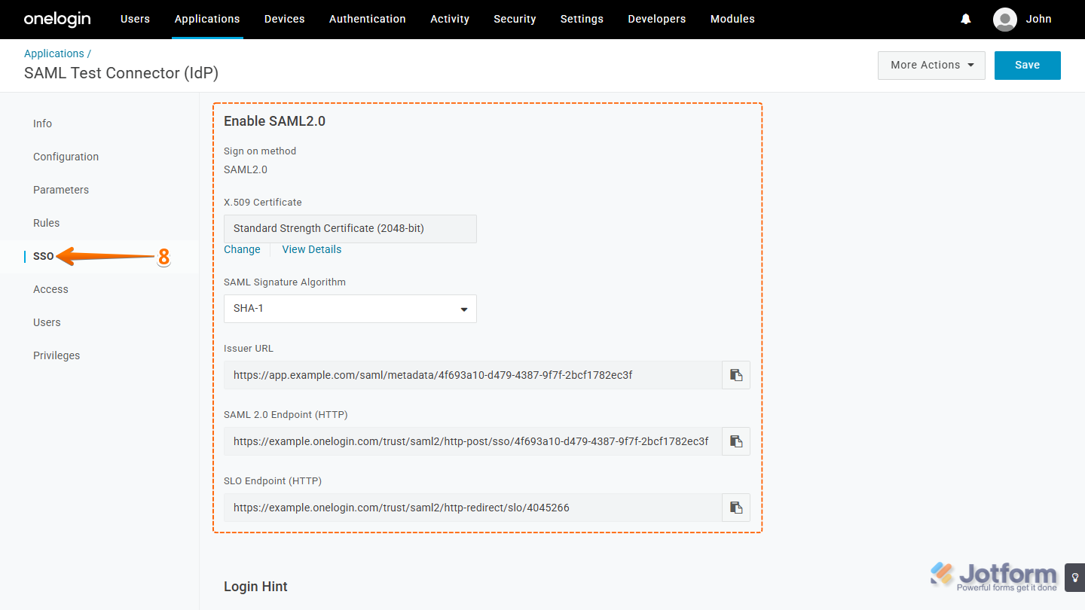Click the Login Hint heading
The height and width of the screenshot is (610, 1085).
(x=256, y=587)
